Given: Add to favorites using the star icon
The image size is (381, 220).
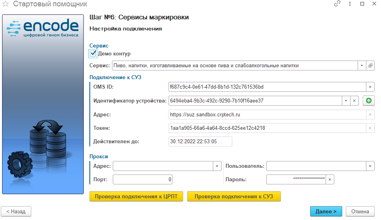Looking at the screenshot, I should pyautogui.click(x=6, y=4).
